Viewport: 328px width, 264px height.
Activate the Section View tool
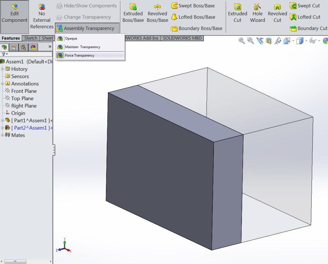coord(268,41)
